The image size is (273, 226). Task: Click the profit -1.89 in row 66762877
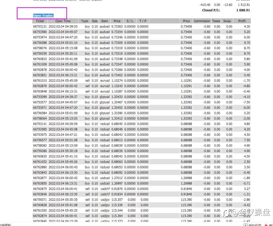tap(246, 178)
